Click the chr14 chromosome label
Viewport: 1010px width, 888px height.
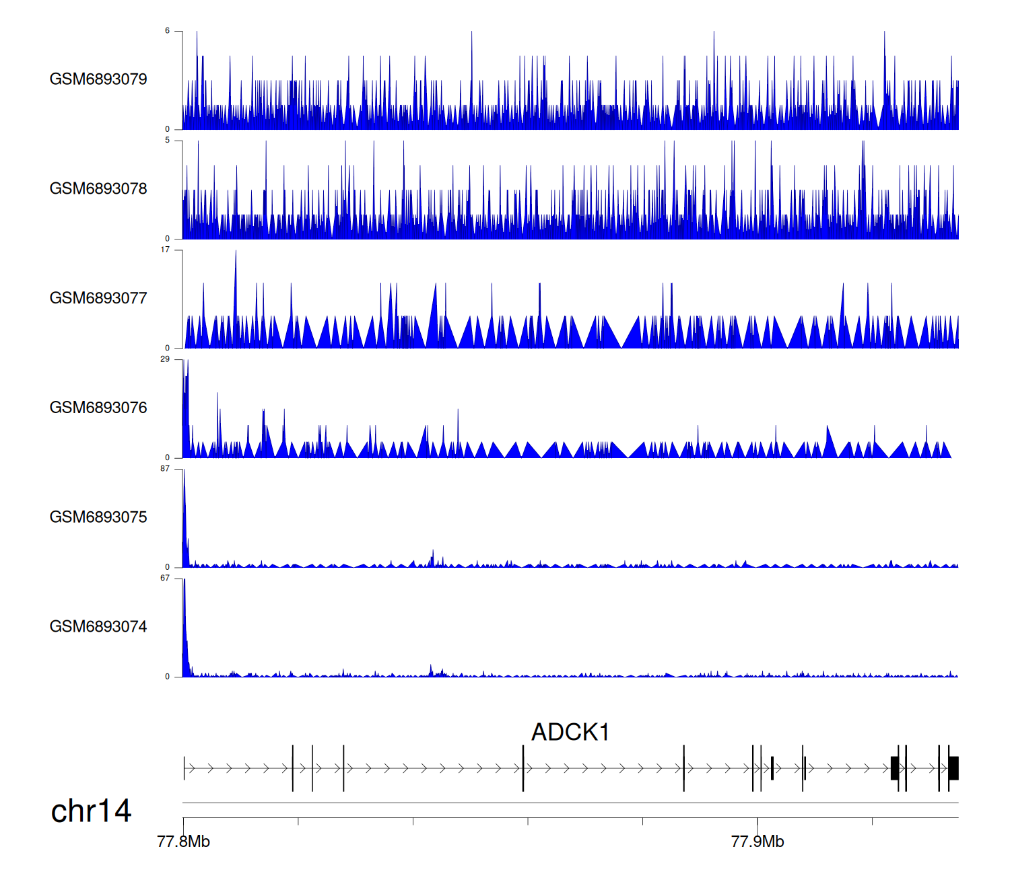91,811
